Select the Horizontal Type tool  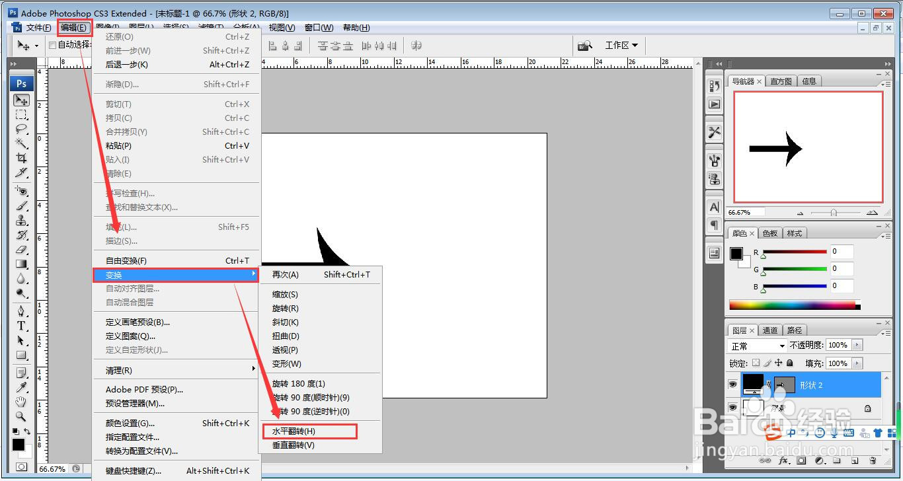pyautogui.click(x=22, y=326)
